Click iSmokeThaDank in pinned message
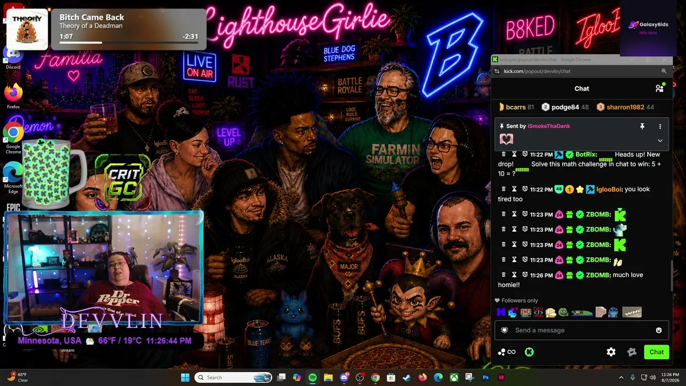Image resolution: width=686 pixels, height=386 pixels. 549,126
